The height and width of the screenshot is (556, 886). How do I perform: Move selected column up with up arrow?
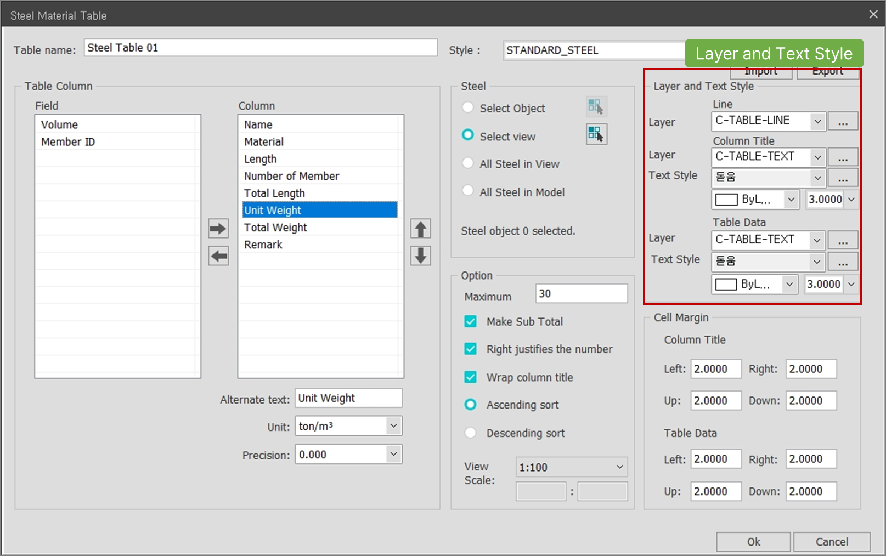point(421,229)
